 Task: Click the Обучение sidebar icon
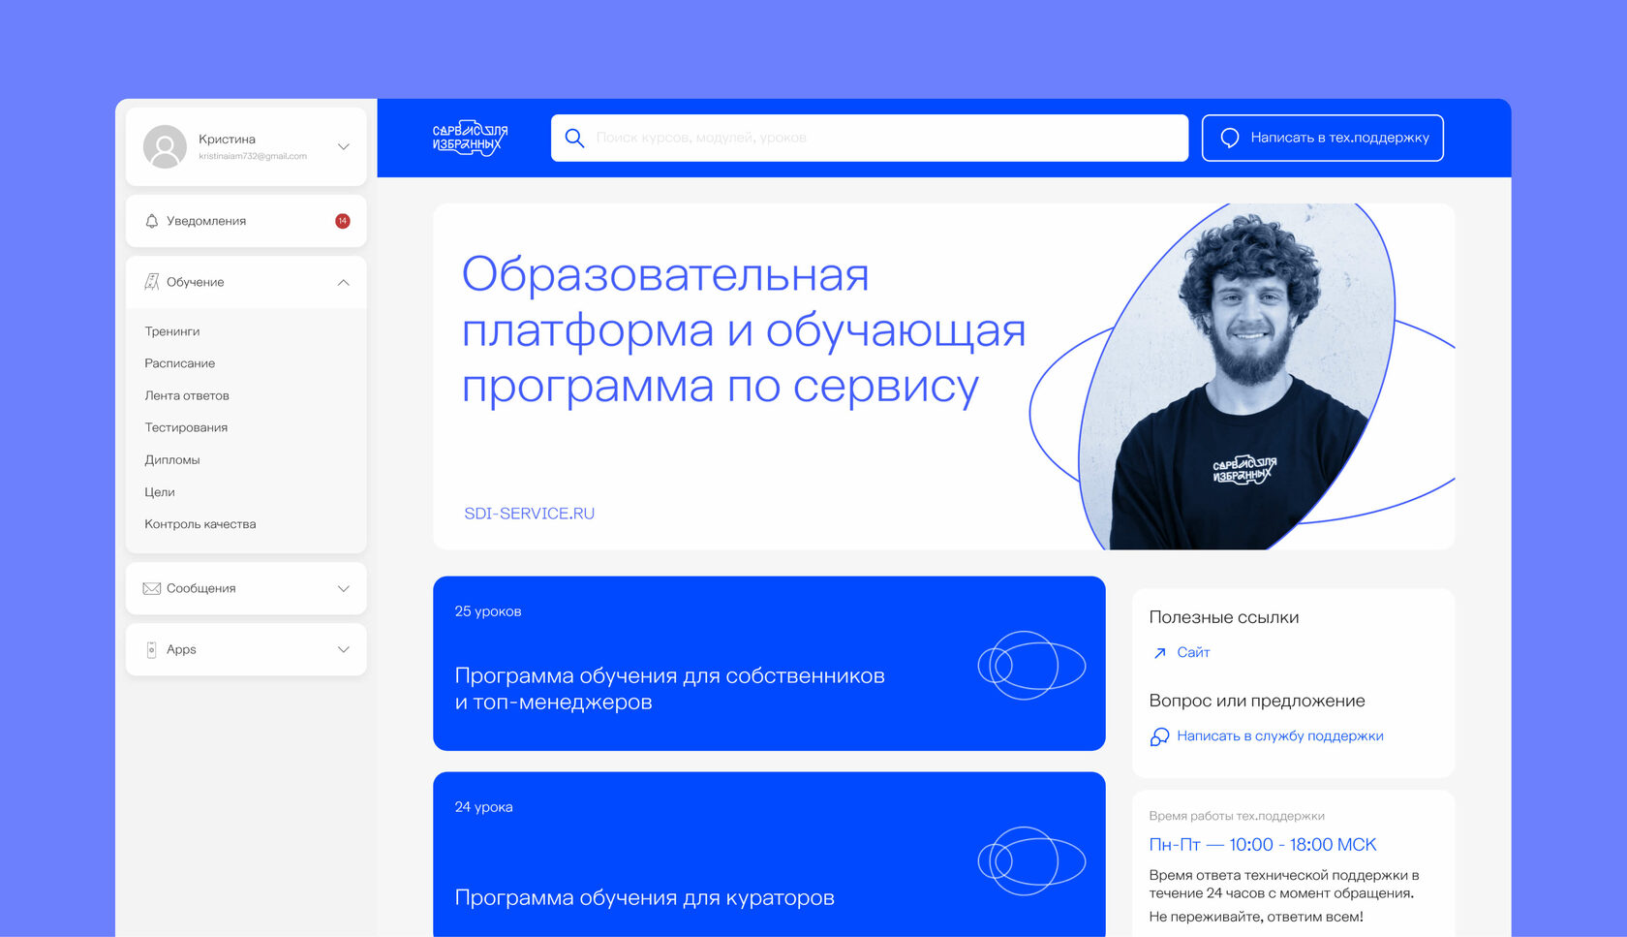152,282
